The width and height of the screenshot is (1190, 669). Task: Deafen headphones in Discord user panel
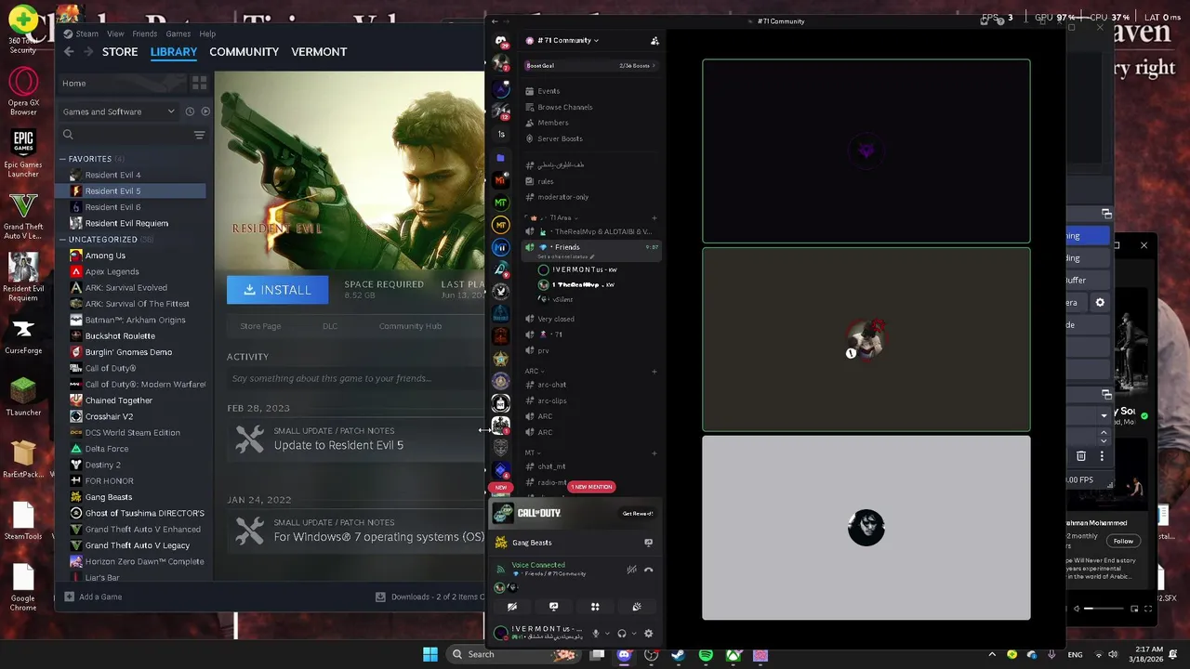(622, 634)
